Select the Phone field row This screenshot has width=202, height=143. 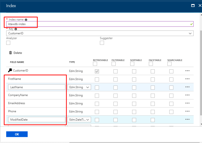(x=100, y=111)
